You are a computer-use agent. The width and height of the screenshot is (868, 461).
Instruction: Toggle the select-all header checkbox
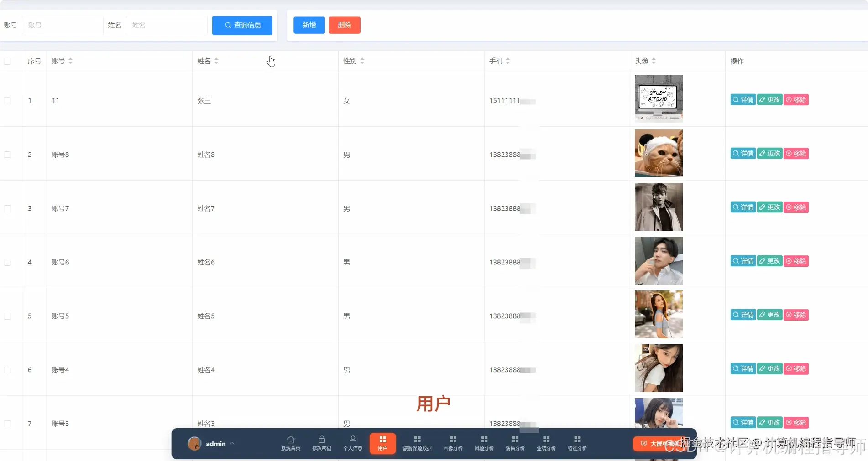pos(7,61)
